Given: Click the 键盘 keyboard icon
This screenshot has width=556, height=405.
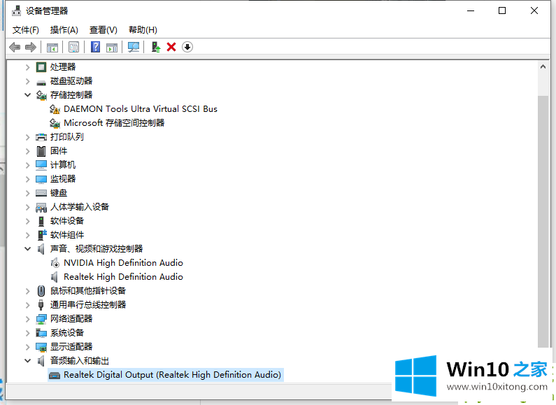Looking at the screenshot, I should [x=41, y=193].
